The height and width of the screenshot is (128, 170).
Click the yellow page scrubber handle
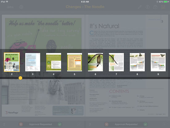click(20, 78)
